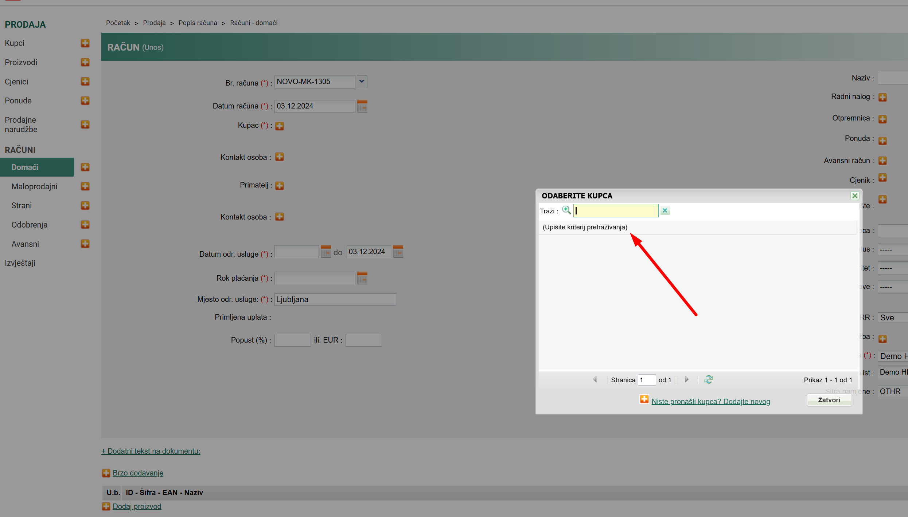Viewport: 908px width, 517px height.
Task: Click the Traži search input field
Action: [x=616, y=210]
